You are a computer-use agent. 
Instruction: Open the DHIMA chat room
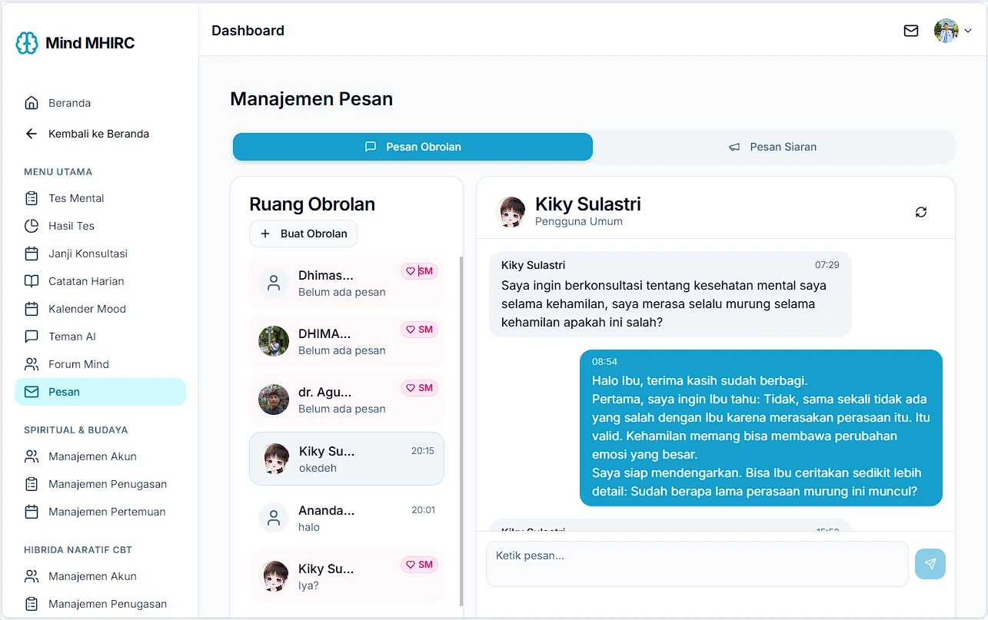[x=347, y=341]
